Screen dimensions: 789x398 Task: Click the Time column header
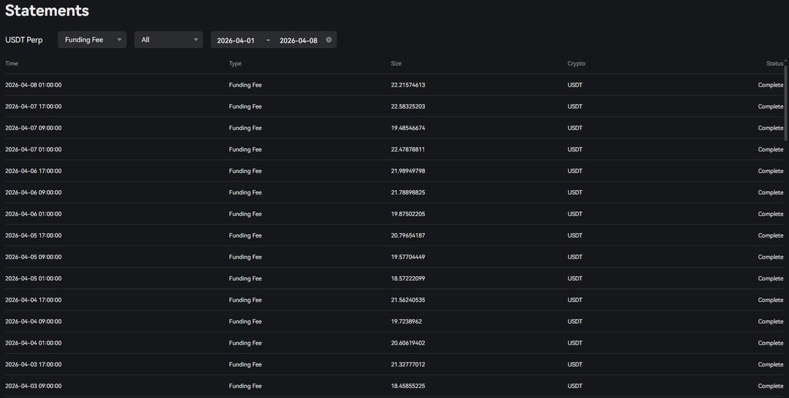point(12,63)
